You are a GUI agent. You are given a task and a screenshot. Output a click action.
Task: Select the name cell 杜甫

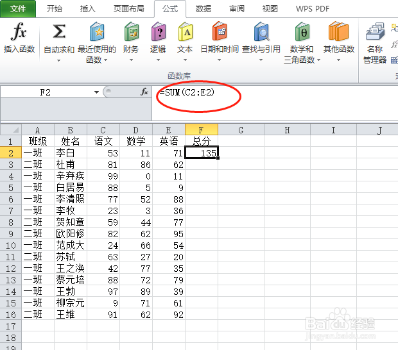pos(71,165)
